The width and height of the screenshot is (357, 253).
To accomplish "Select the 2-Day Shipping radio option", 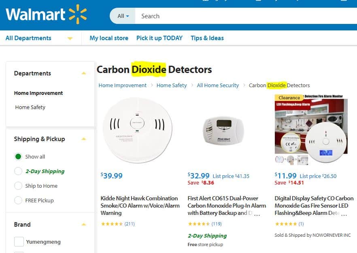I will 18,171.
